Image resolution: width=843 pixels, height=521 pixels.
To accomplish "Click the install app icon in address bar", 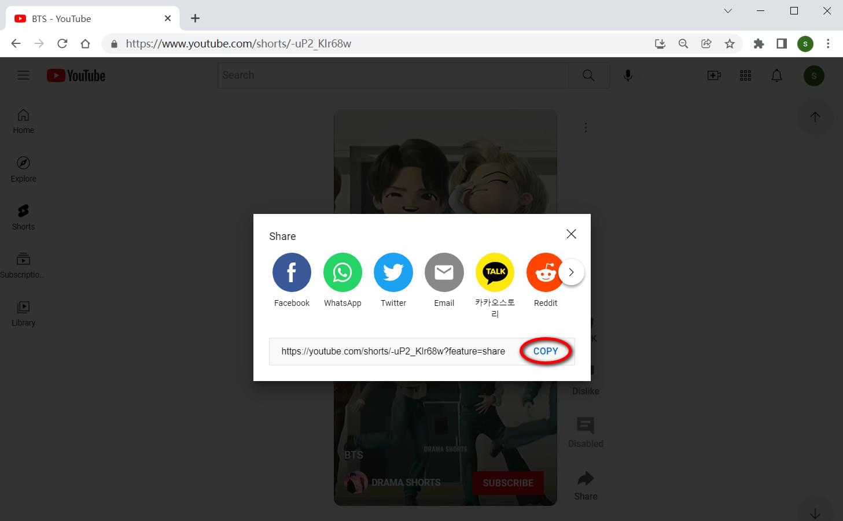I will pyautogui.click(x=660, y=43).
